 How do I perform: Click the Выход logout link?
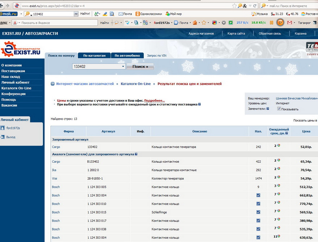coord(11,137)
